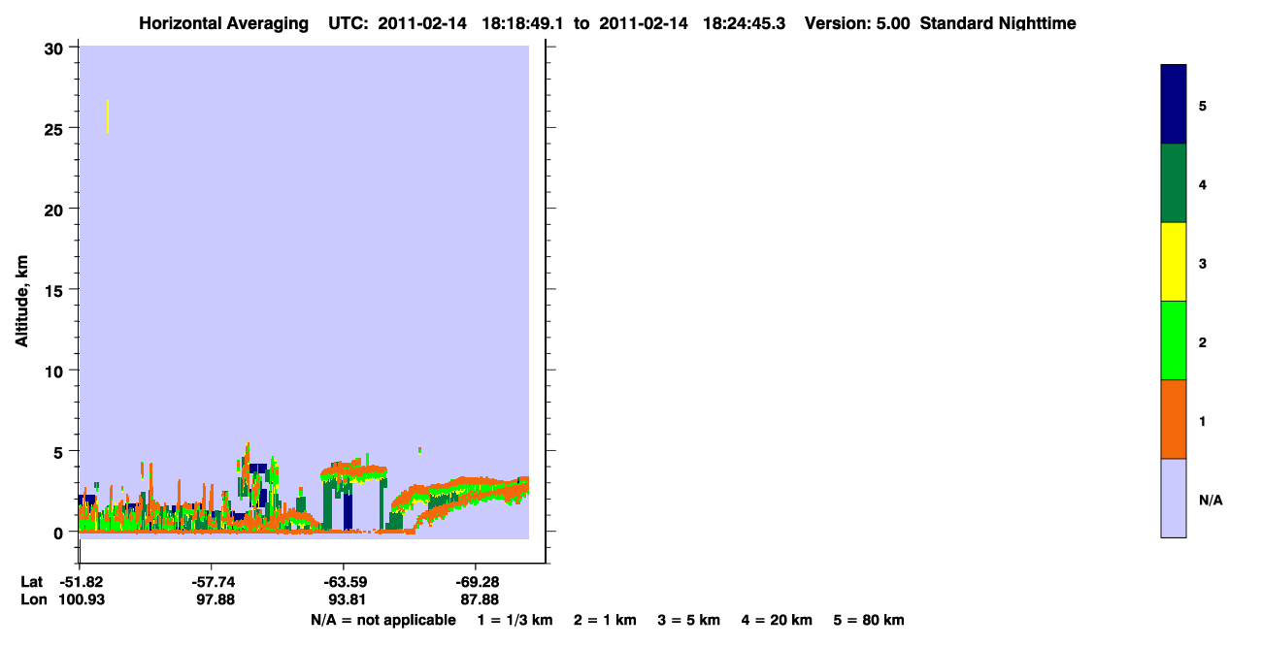Click the longitude value '97.88'
1262x647 pixels.
coord(214,599)
